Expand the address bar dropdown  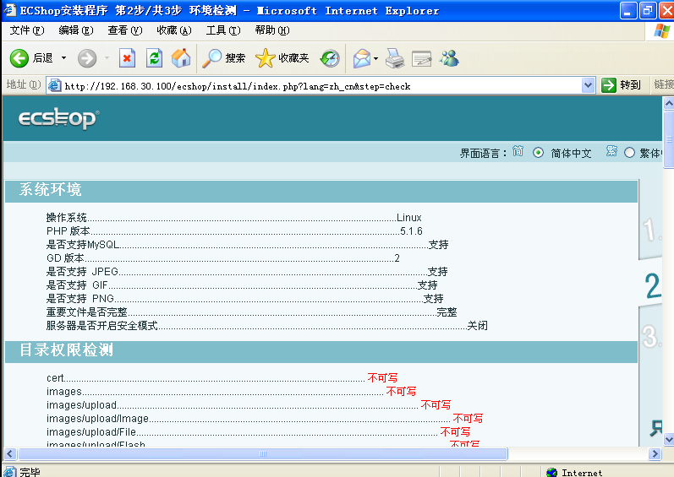coord(588,85)
